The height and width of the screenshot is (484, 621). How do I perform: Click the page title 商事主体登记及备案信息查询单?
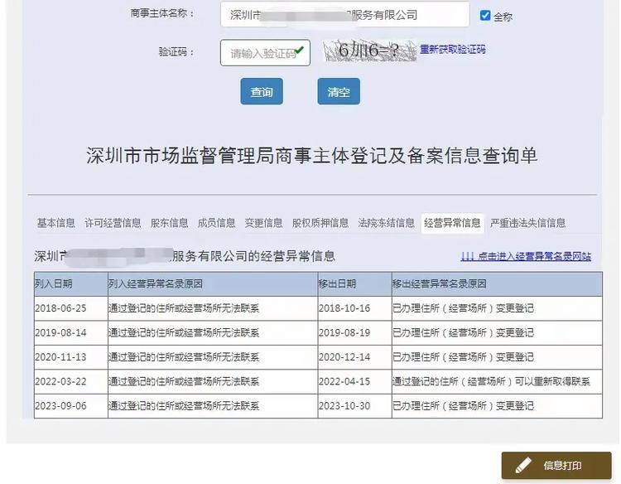311,155
